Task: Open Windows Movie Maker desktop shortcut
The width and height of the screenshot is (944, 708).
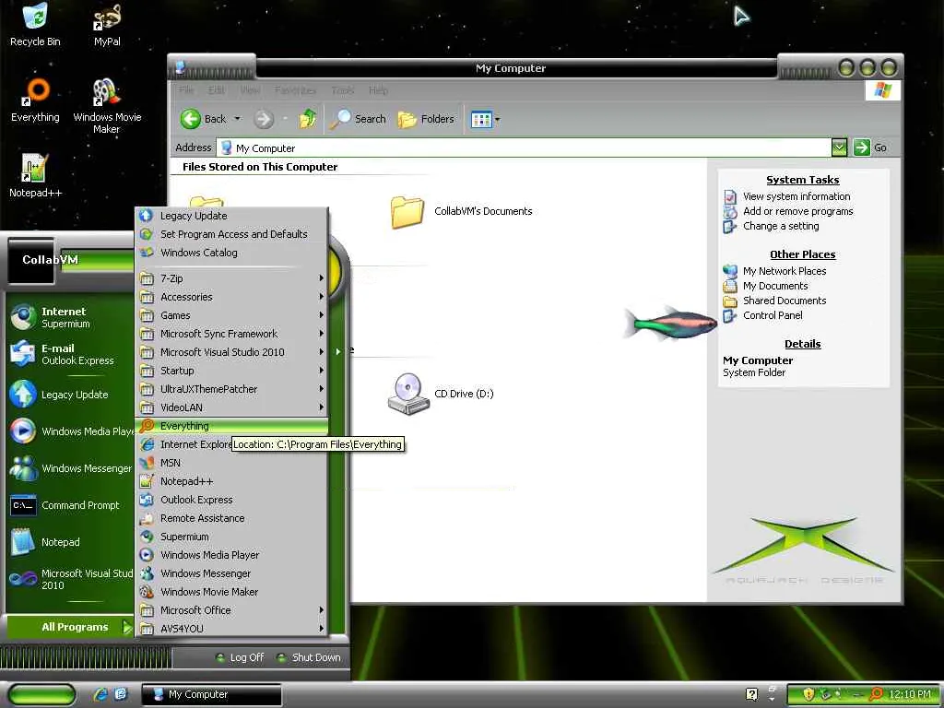Action: tap(107, 106)
